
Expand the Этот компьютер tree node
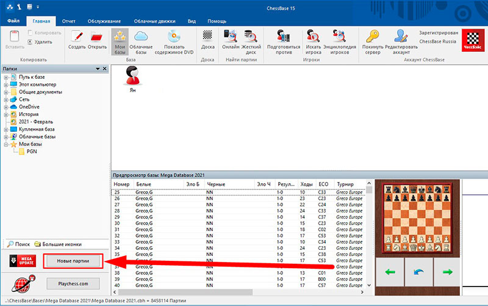click(x=6, y=84)
